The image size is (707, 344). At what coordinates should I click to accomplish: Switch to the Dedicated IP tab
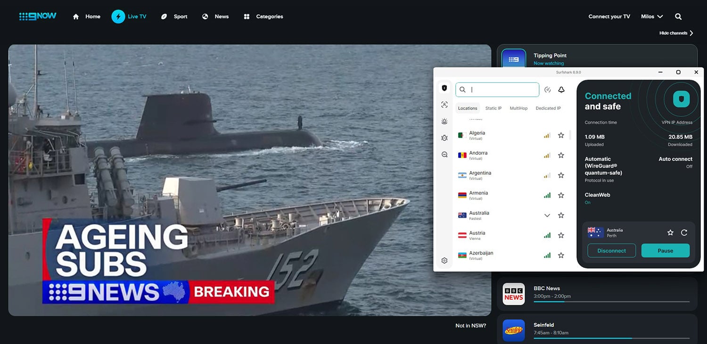tap(548, 108)
